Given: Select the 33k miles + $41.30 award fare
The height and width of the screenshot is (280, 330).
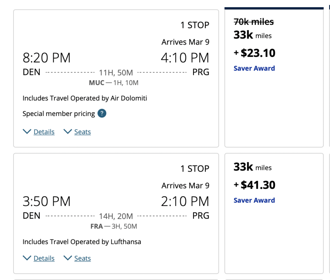Looking at the screenshot, I should (x=254, y=185).
